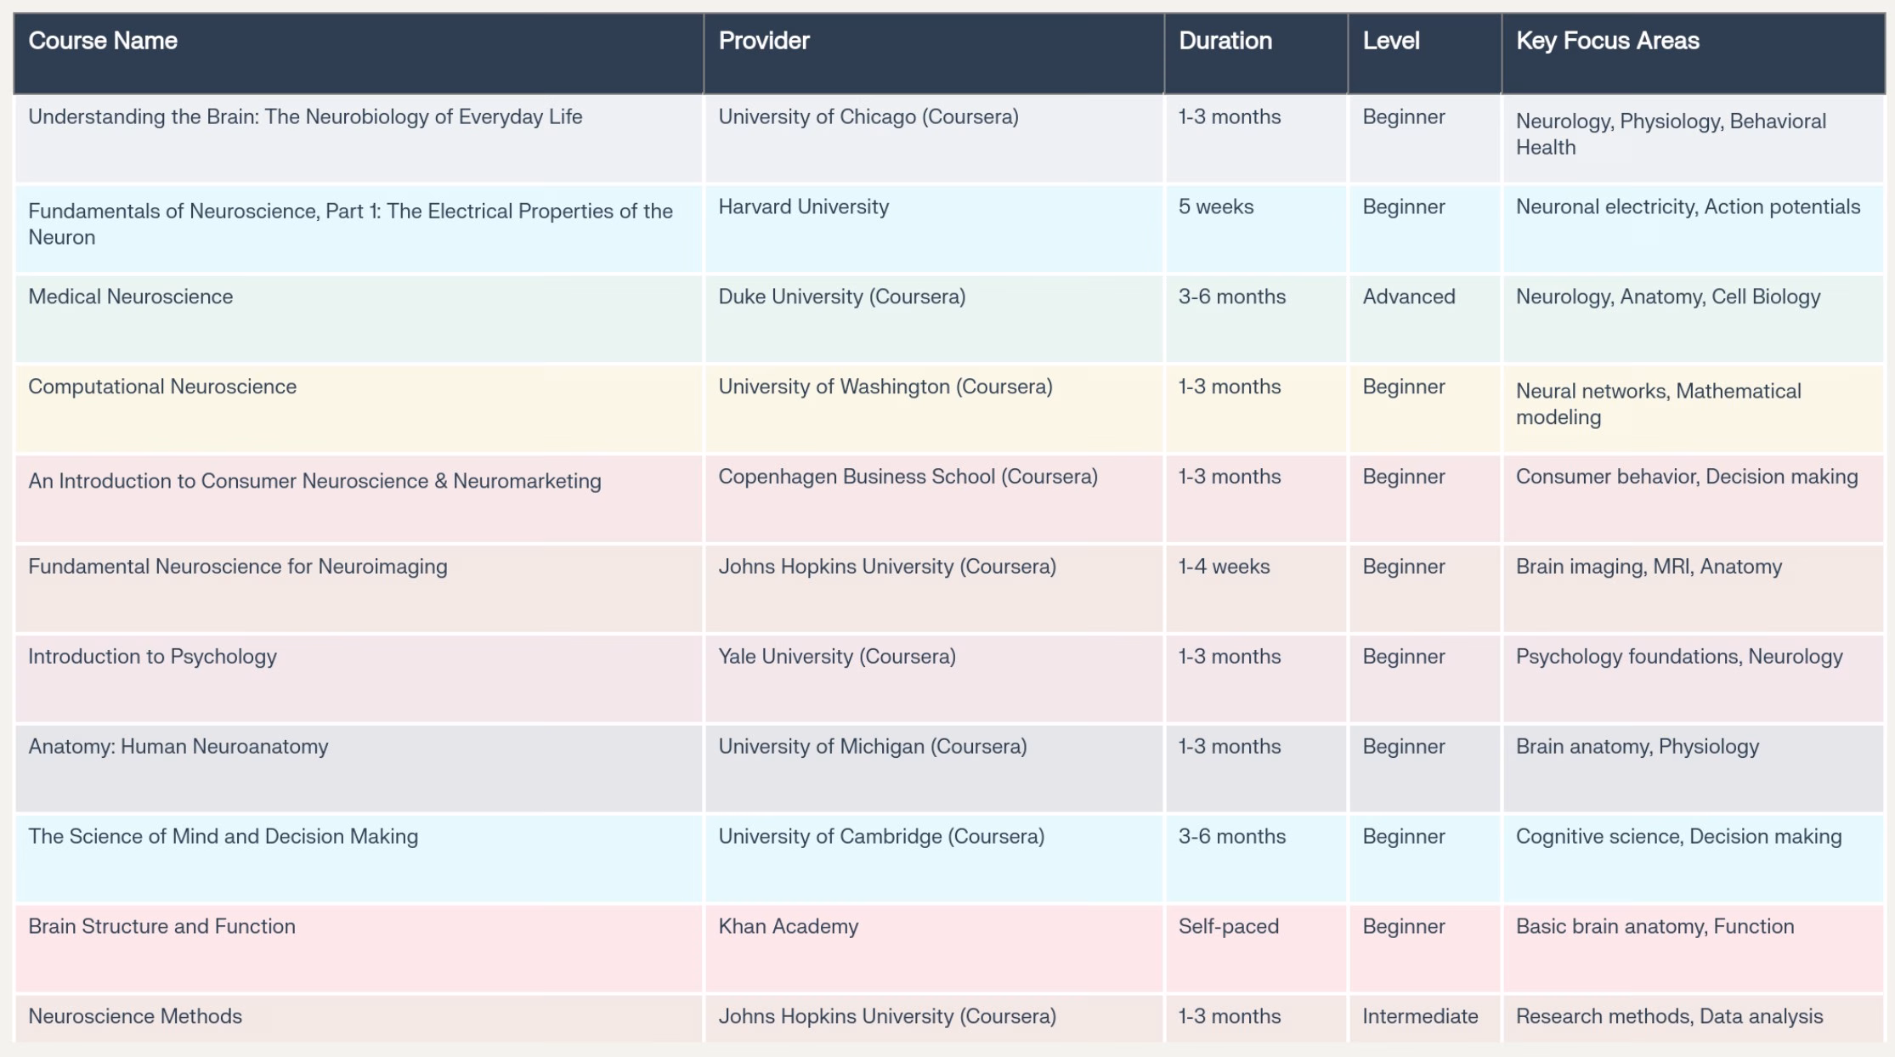This screenshot has height=1057, width=1895.
Task: Click the Key Focus Areas column header
Action: coord(1607,40)
